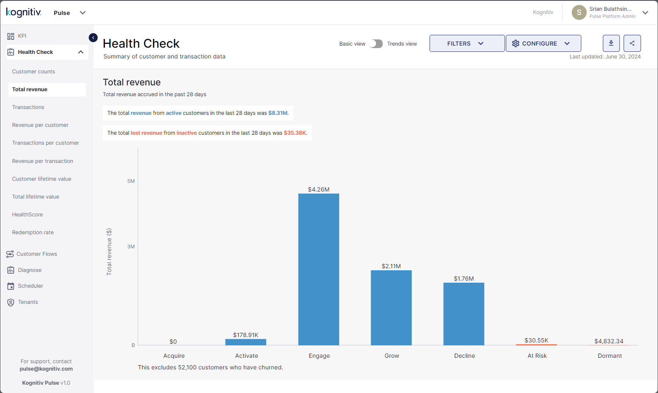658x393 pixels.
Task: Click Srian Bulathsin... user name
Action: pos(611,9)
